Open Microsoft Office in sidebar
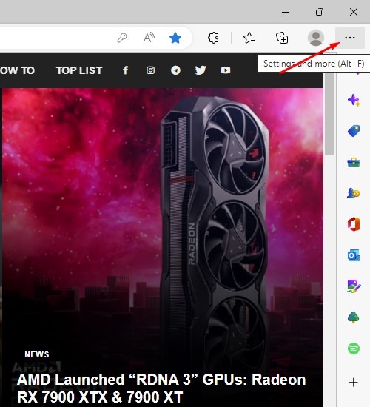 tap(354, 224)
